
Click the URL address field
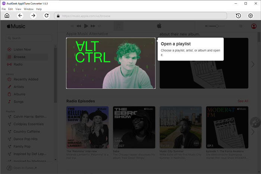click(x=141, y=16)
